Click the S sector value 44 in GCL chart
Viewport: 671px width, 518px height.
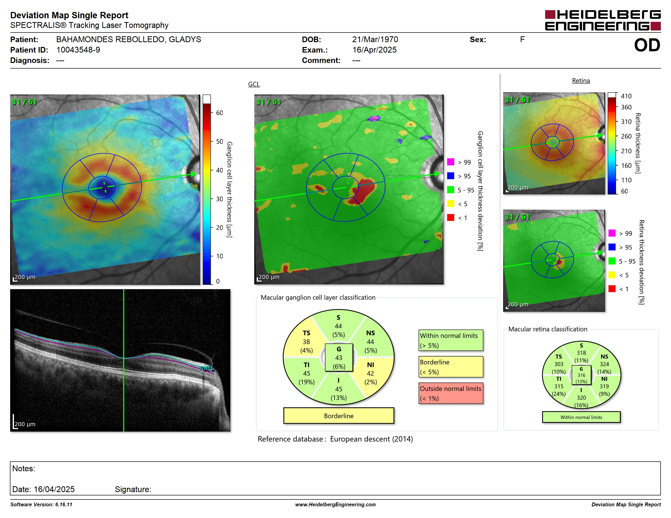[338, 326]
